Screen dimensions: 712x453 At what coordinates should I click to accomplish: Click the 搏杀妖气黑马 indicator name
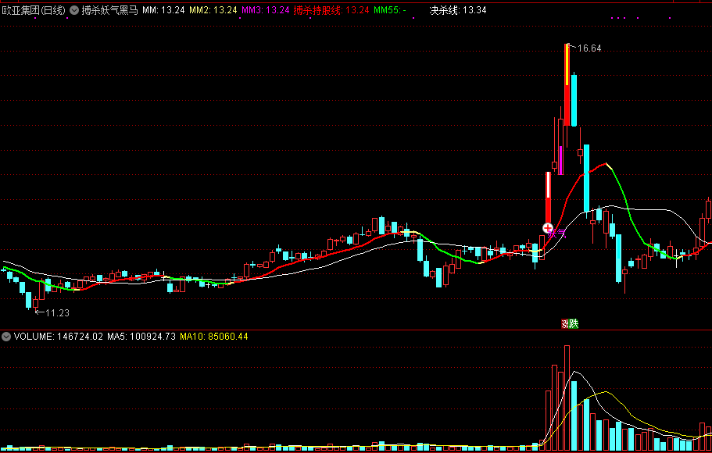pyautogui.click(x=109, y=10)
